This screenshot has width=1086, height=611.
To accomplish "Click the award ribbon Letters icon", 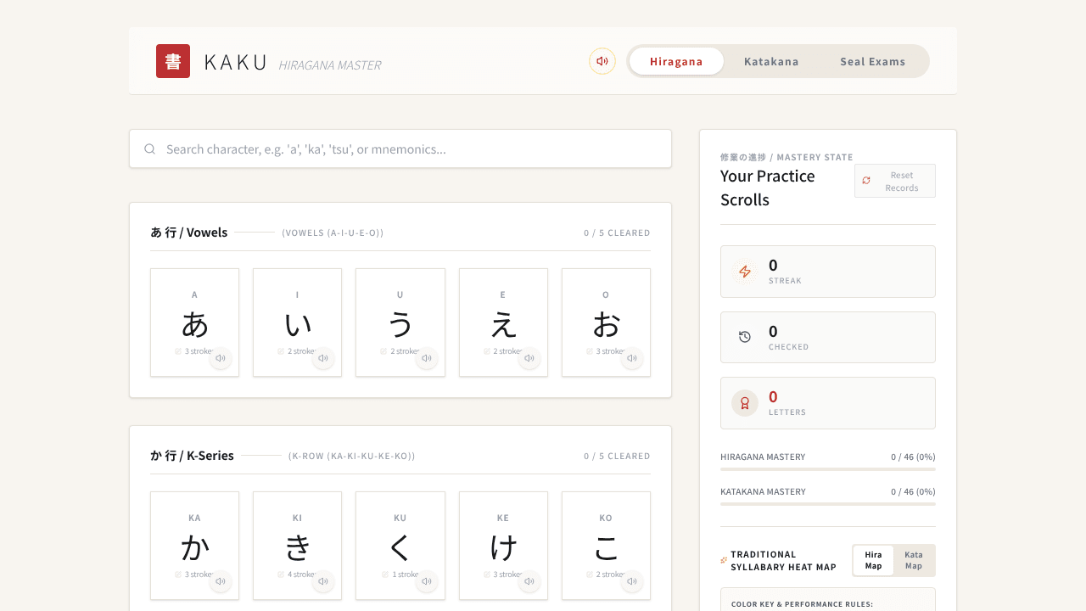I will [x=745, y=403].
